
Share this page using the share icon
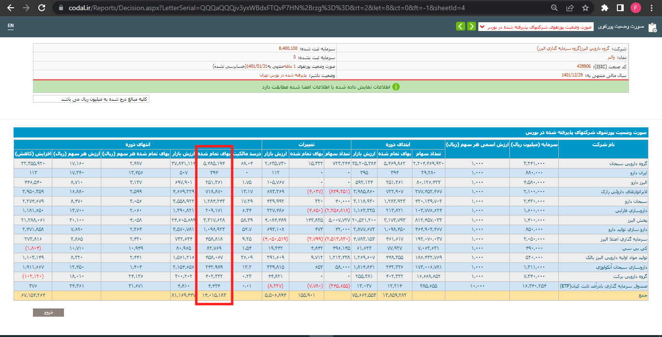[570, 8]
